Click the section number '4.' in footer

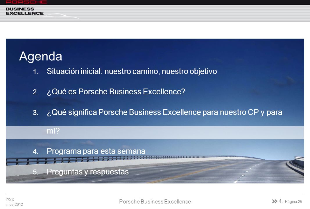[281, 201]
